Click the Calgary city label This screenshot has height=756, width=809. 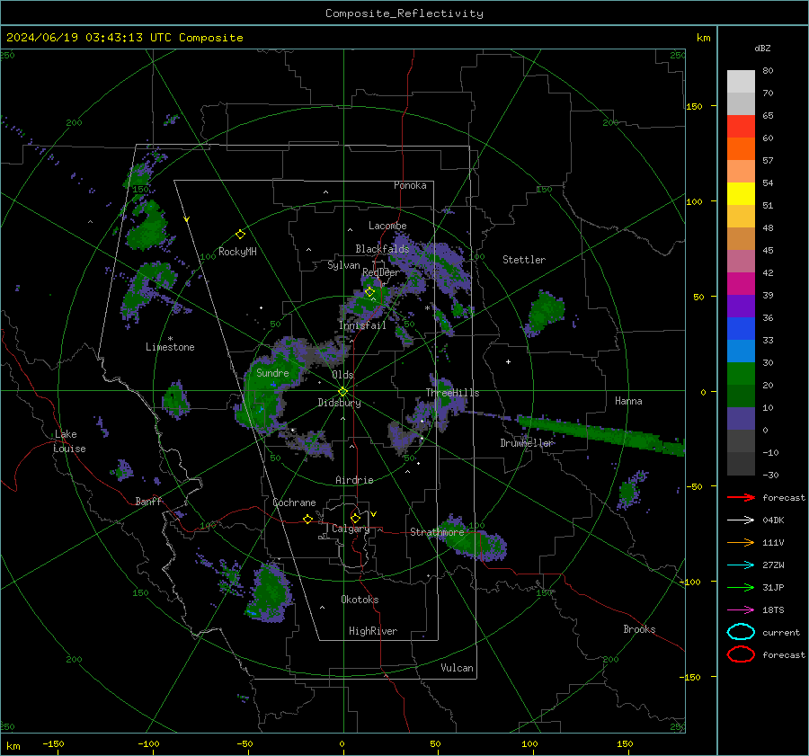351,529
